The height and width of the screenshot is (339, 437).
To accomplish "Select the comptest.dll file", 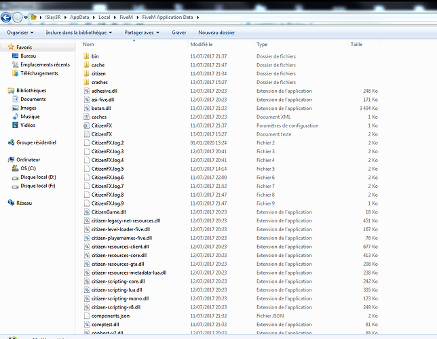I will (105, 324).
